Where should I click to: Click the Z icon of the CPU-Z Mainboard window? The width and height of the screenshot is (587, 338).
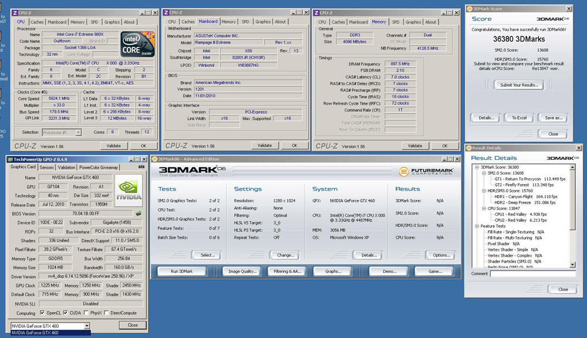point(167,12)
